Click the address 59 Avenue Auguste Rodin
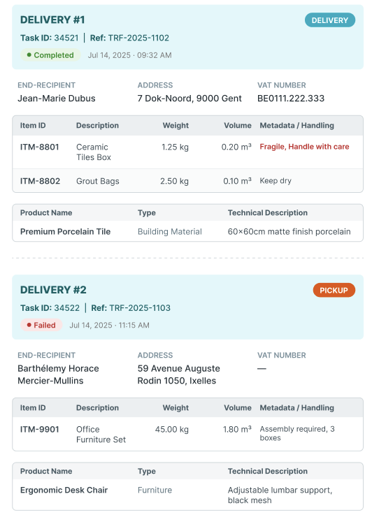Image resolution: width=379 pixels, height=531 pixels. (x=178, y=374)
